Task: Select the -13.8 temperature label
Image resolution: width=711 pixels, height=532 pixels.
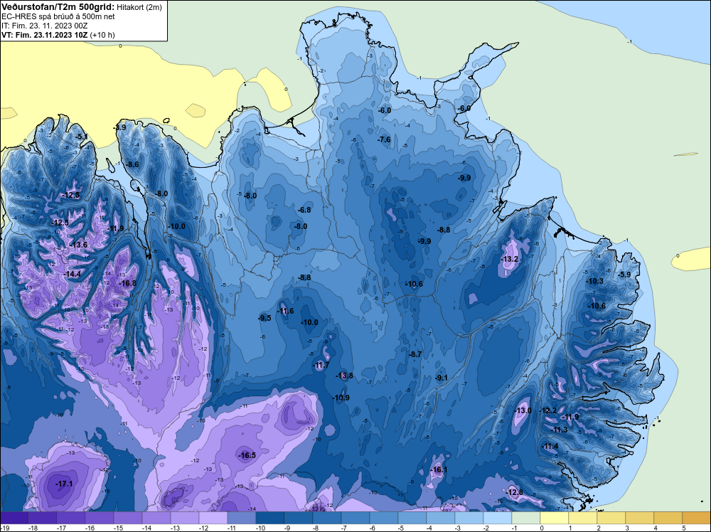Action: tap(344, 376)
